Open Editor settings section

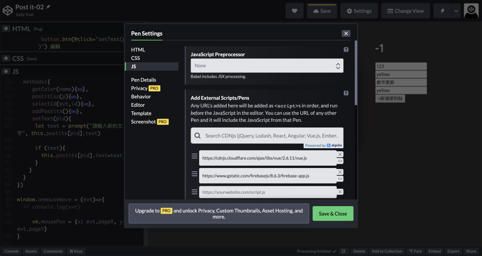pyautogui.click(x=138, y=105)
